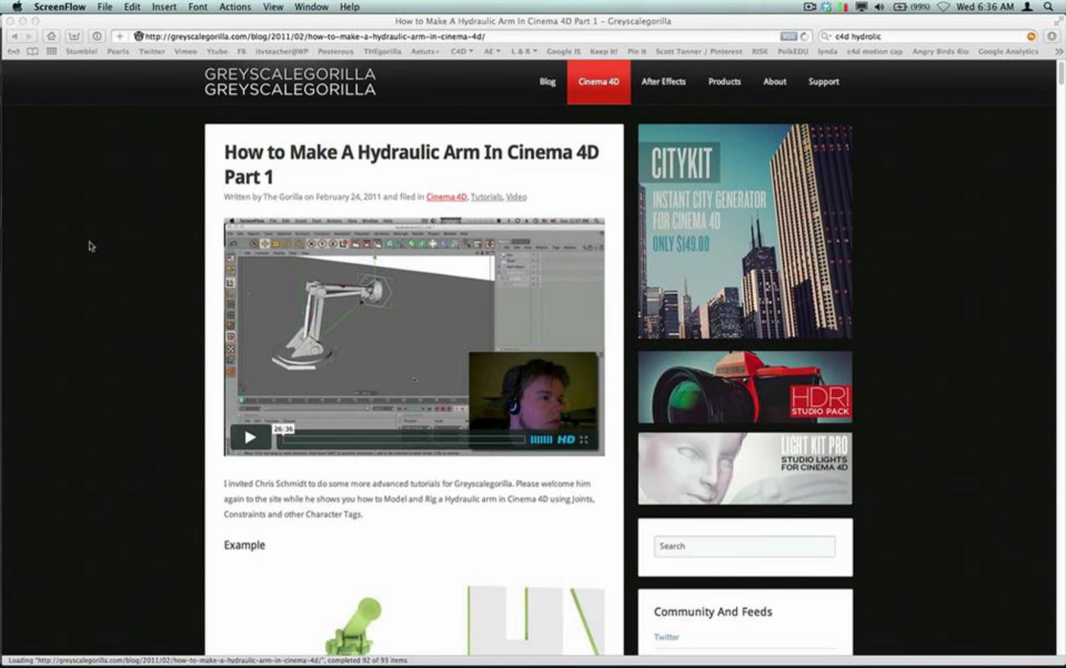Reload the page with the circular arrow

point(804,36)
